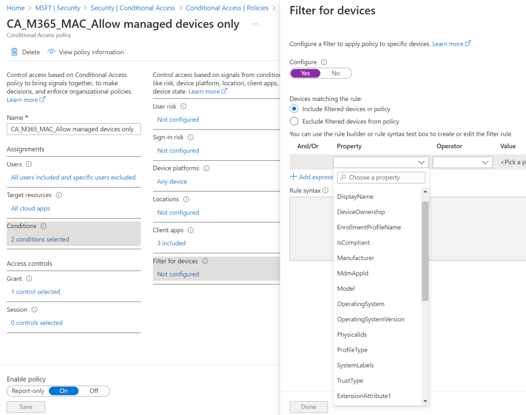Set the Configure toggle to Yes
The height and width of the screenshot is (415, 526).
(305, 73)
